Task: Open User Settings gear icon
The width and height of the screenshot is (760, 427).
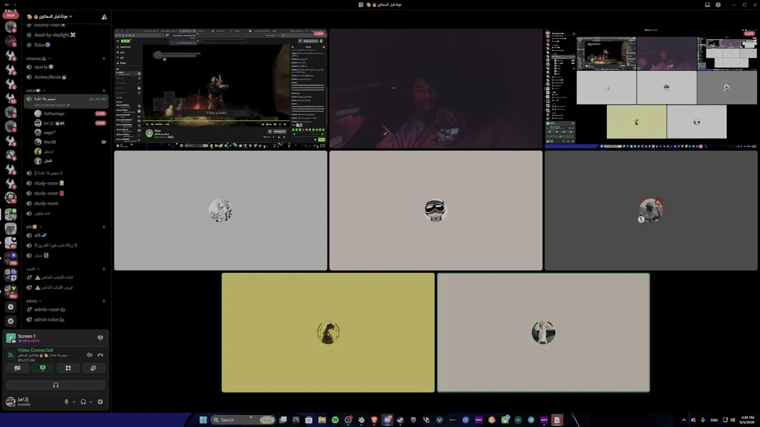Action: [x=100, y=401]
